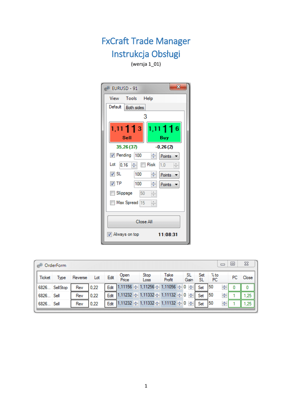Click the red Sell price tile

pyautogui.click(x=127, y=131)
